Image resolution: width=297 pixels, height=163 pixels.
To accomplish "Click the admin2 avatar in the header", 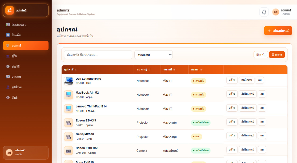I will pos(276,12).
